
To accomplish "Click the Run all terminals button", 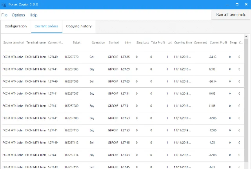I will 231,15.
